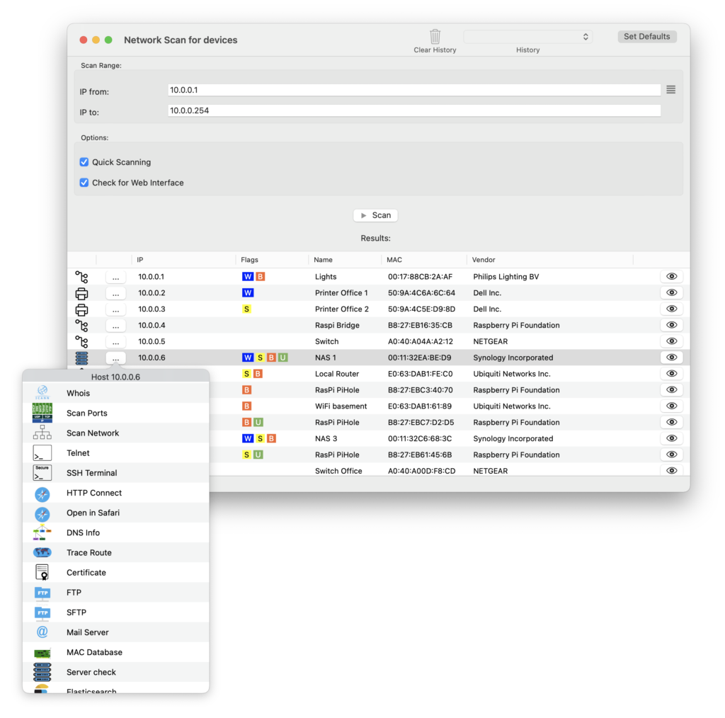The image size is (725, 718).
Task: Open the ... menu for 10.0.0.1
Action: coord(115,277)
